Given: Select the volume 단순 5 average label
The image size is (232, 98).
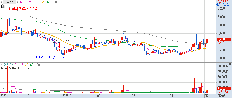Looking at the screenshot, I should point(19,65).
